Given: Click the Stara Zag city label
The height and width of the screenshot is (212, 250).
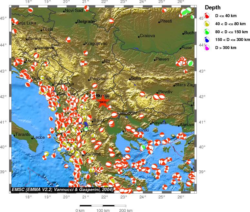Looking at the screenshot, I should coord(185,85).
